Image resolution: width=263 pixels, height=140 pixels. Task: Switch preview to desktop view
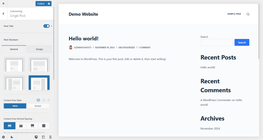(36, 137)
